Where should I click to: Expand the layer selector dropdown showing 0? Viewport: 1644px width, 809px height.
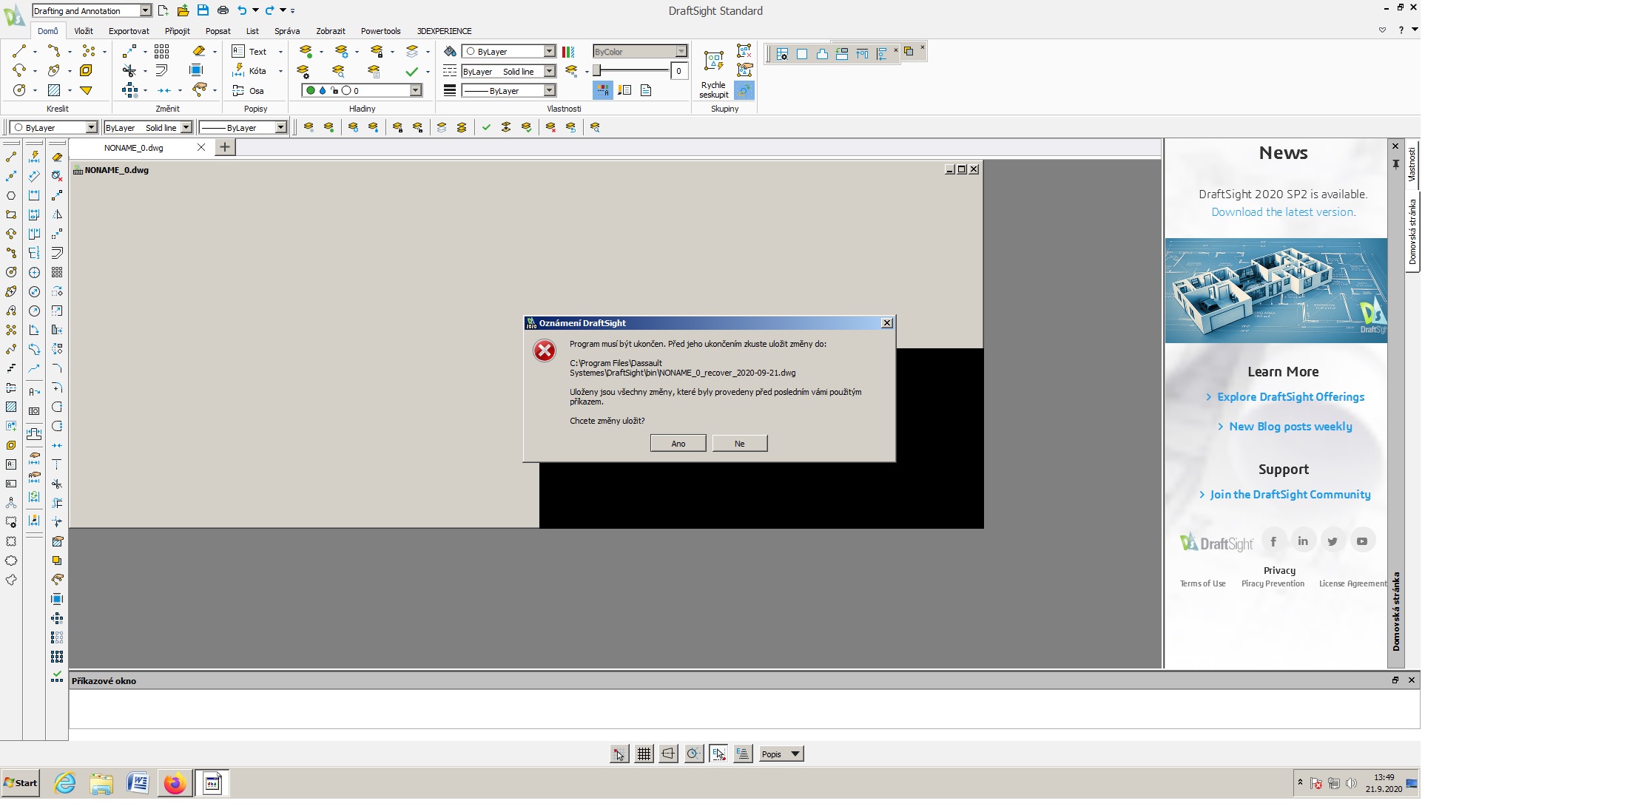coord(415,90)
